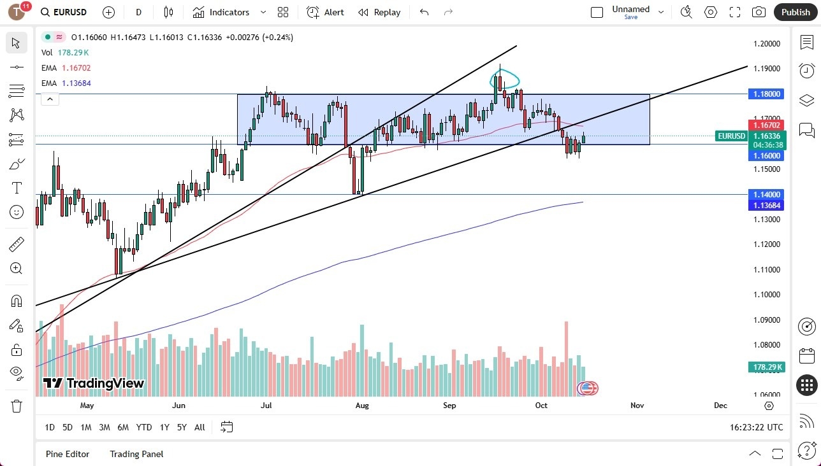Select the Brush drawing tool
821x466 pixels.
tap(16, 164)
